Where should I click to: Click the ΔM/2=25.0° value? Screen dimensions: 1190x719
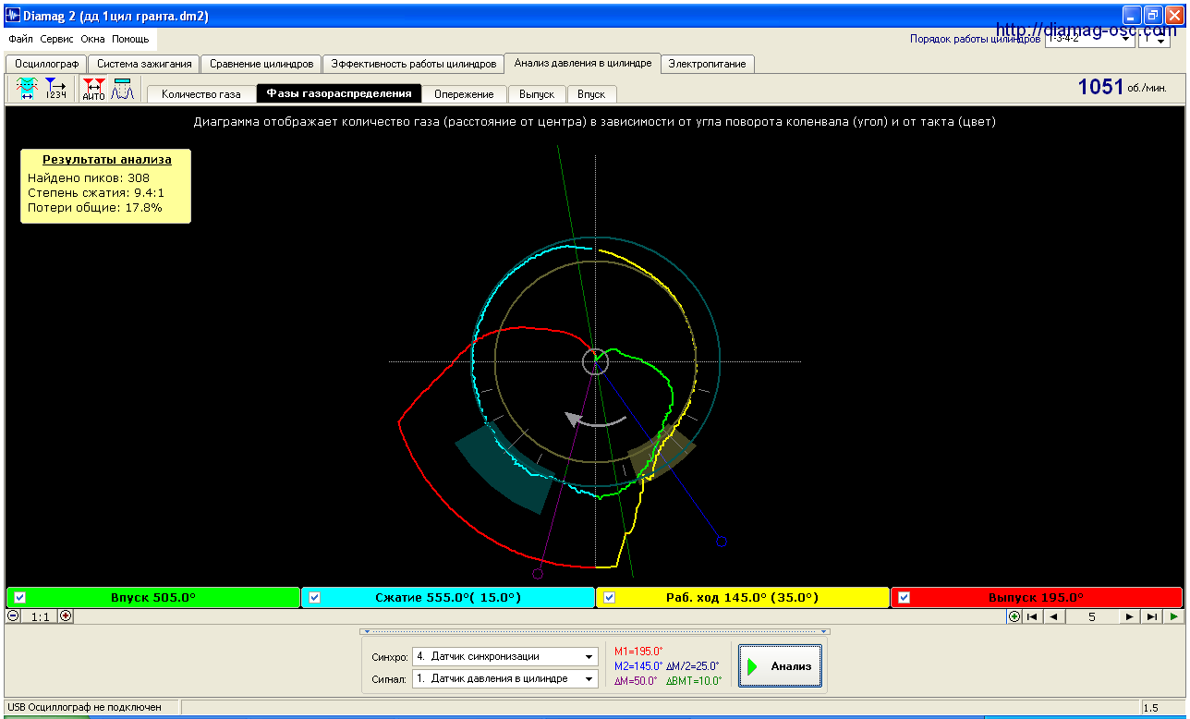tap(692, 665)
